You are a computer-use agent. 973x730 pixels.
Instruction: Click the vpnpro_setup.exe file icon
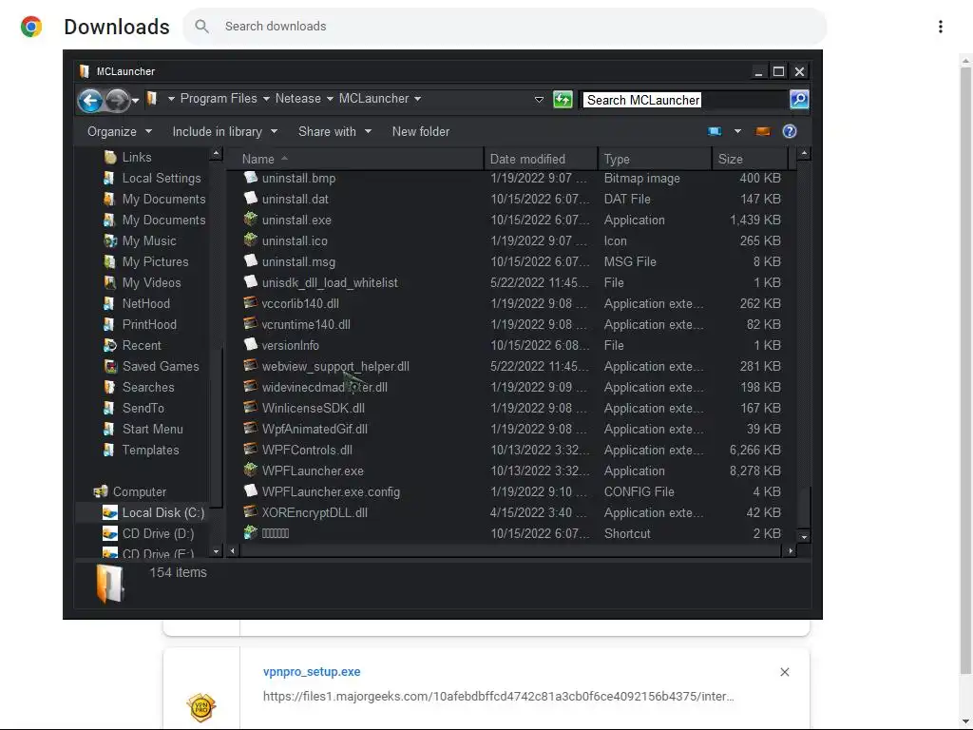[x=201, y=707]
